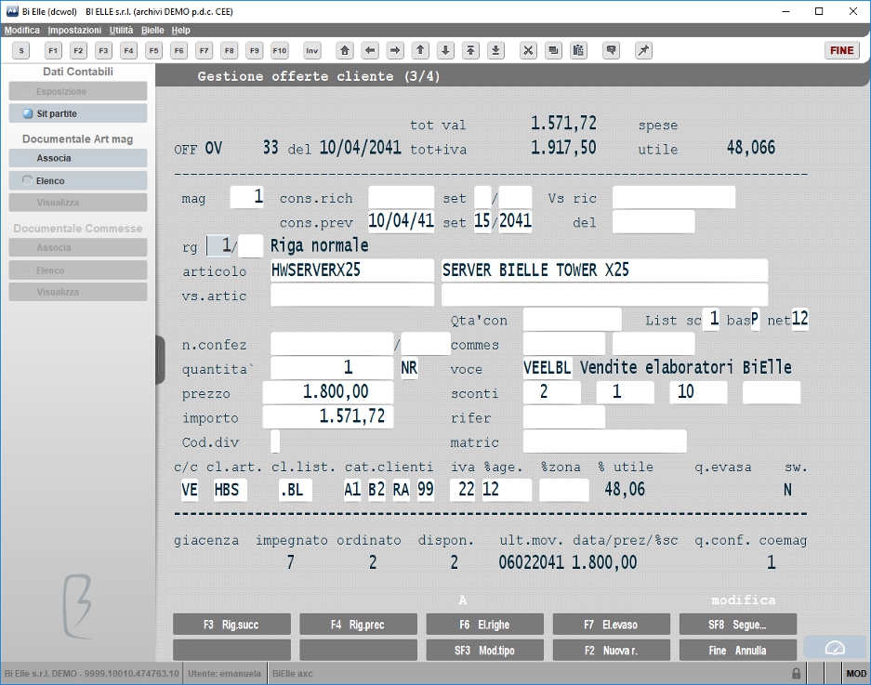Image resolution: width=871 pixels, height=685 pixels.
Task: Open the F6 El.righe list
Action: tap(485, 625)
